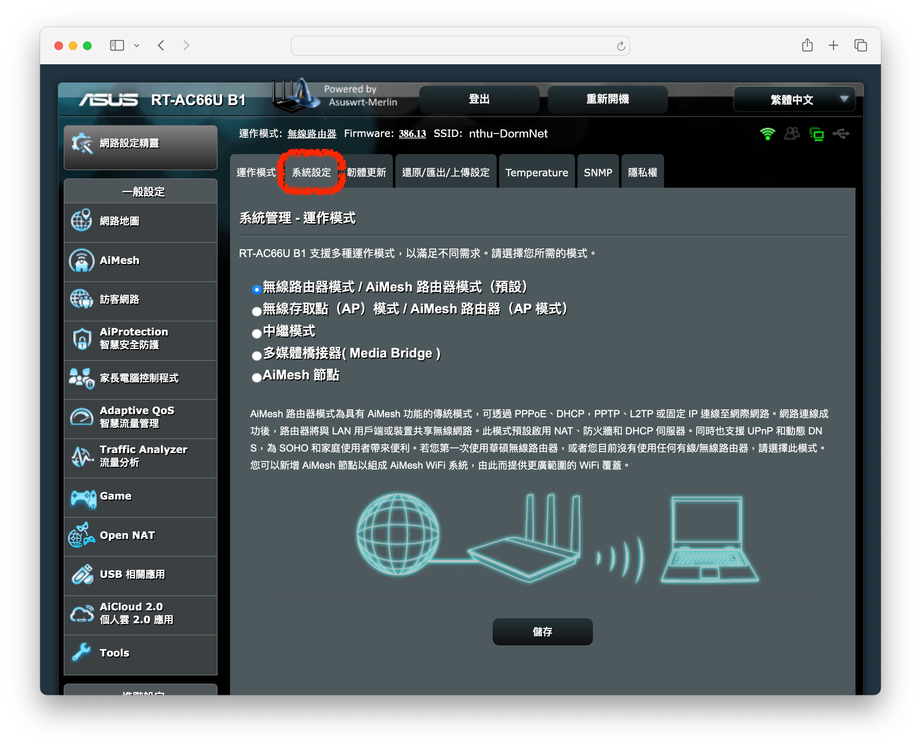Click Safari's page reload icon
921x748 pixels.
point(620,46)
